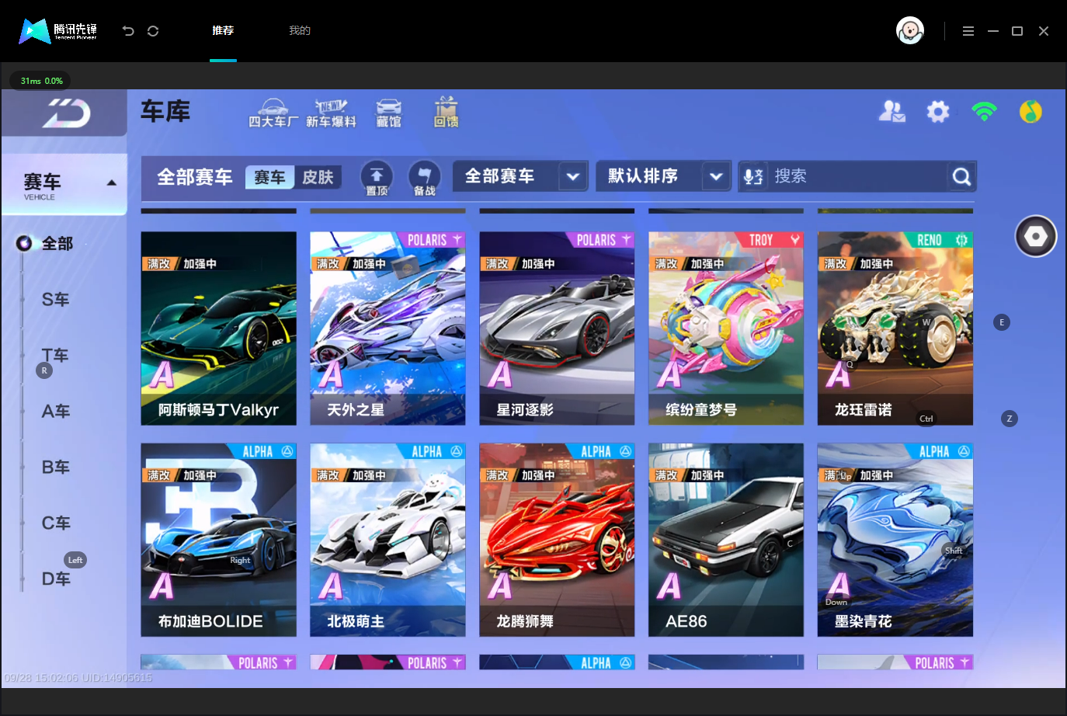The height and width of the screenshot is (716, 1067).
Task: Switch the toggle to 皮肤
Action: click(318, 177)
